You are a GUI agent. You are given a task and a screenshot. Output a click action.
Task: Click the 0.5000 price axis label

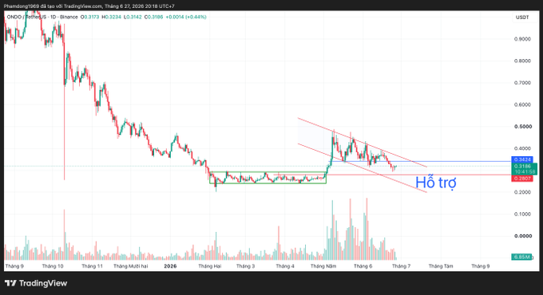(522, 127)
